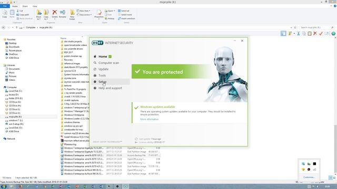
Task: Click More information link about Windows updates
Action: tap(150, 119)
